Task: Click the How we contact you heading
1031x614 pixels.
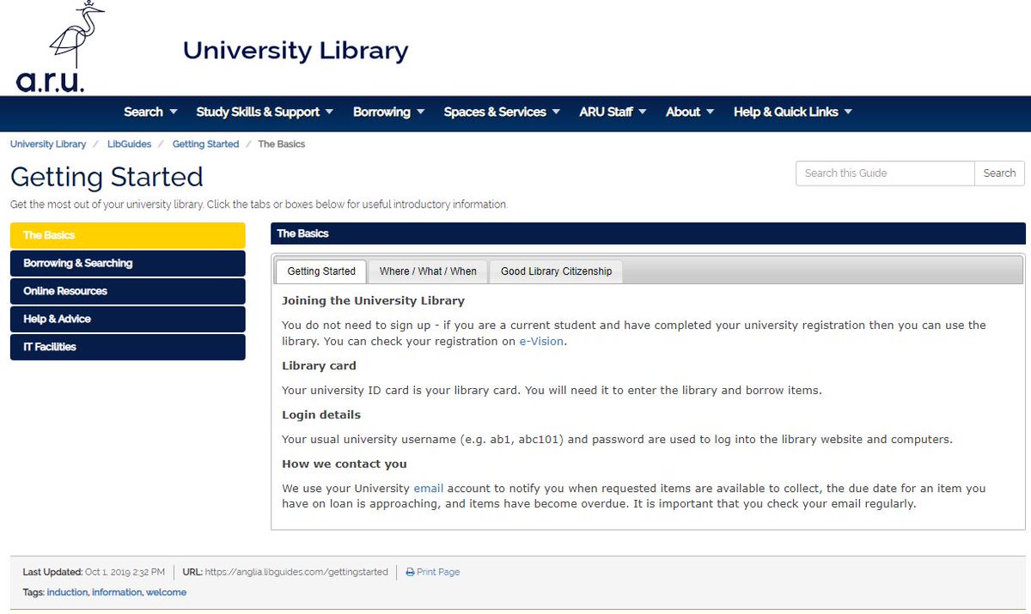Action: (x=345, y=464)
